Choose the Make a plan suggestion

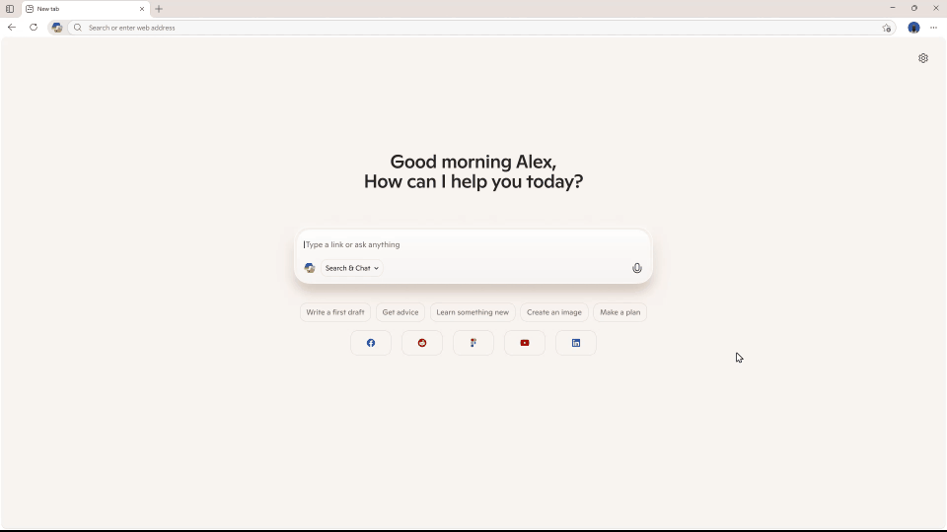pos(619,312)
